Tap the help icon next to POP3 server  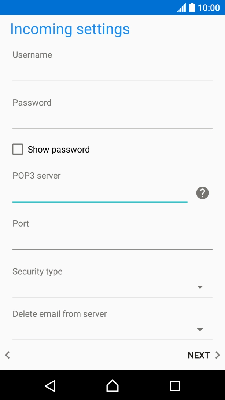[202, 193]
